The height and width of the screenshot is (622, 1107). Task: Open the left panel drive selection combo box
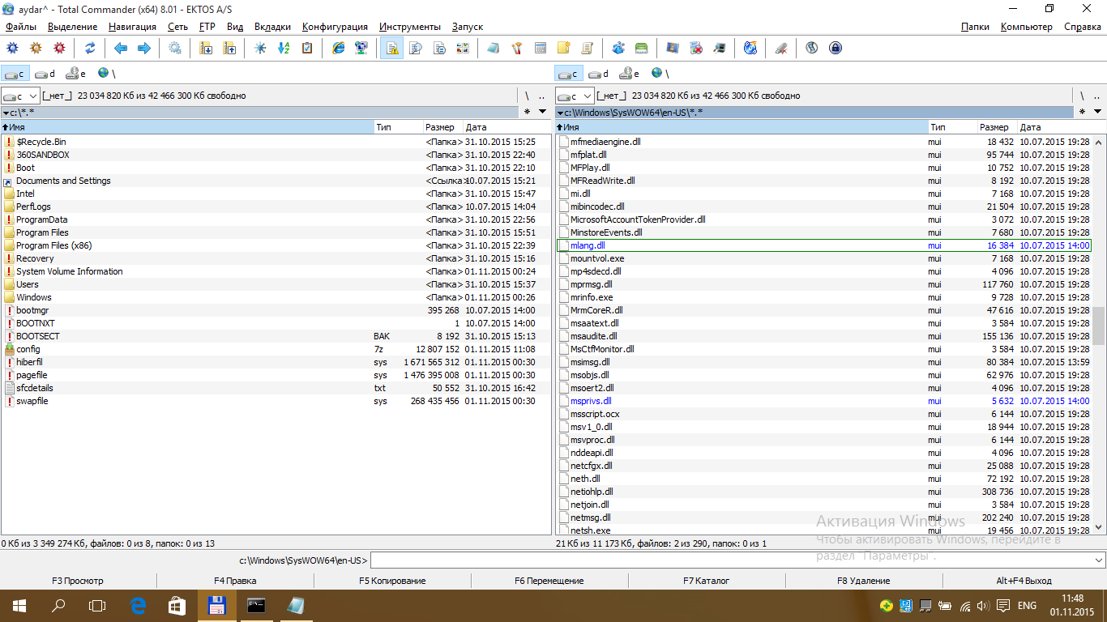point(20,96)
